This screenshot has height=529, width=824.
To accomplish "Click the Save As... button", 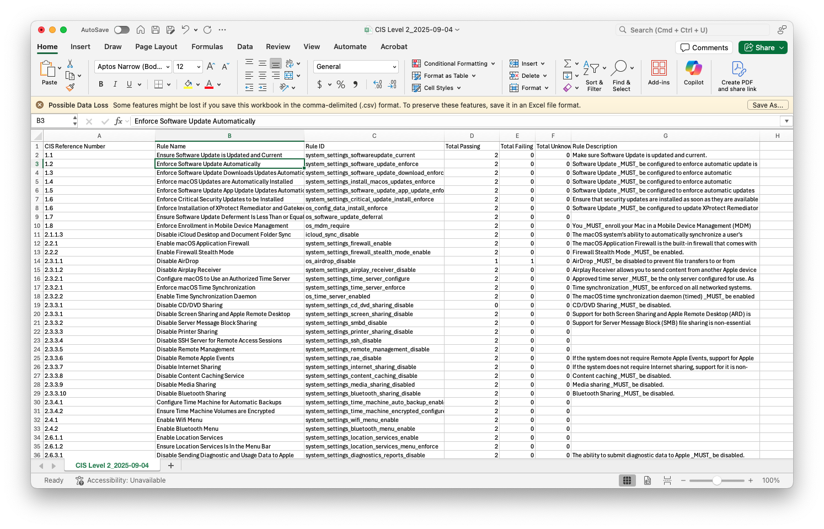I will coord(768,105).
